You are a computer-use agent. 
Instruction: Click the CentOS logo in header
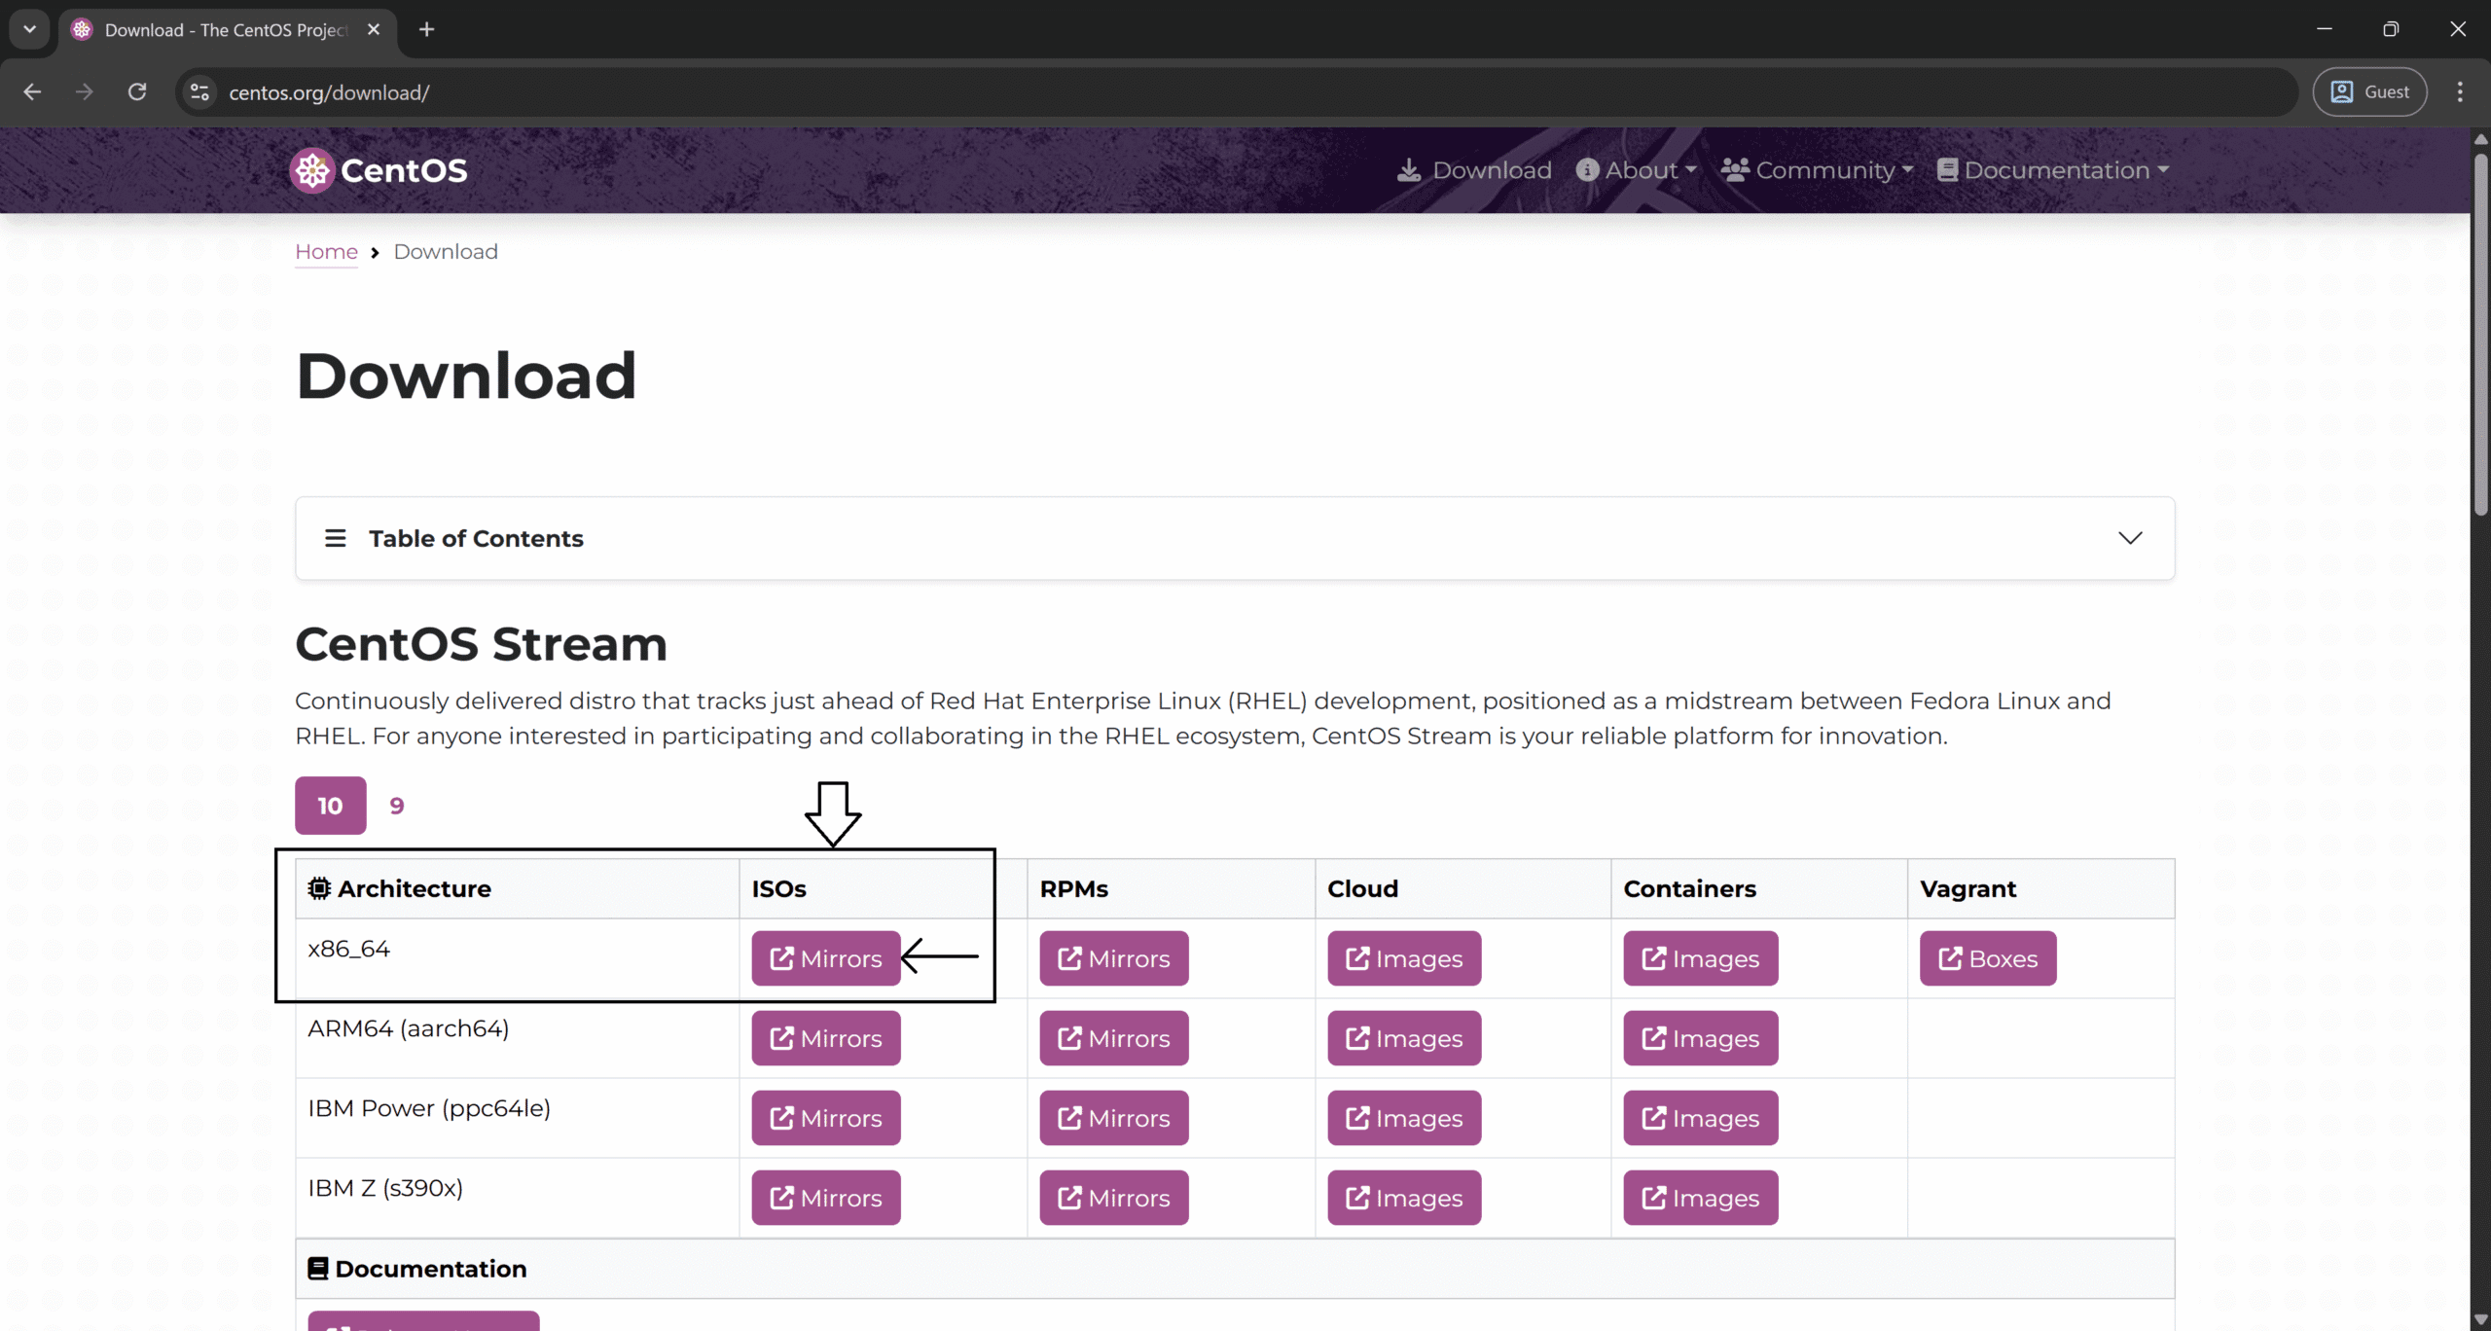click(x=379, y=170)
